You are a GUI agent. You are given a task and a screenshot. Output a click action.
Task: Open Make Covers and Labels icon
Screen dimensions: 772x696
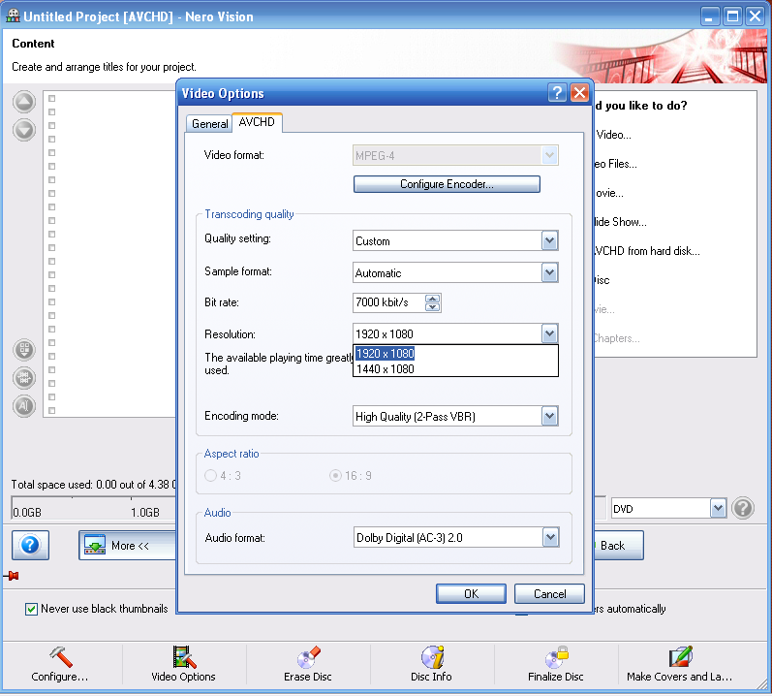click(x=680, y=657)
